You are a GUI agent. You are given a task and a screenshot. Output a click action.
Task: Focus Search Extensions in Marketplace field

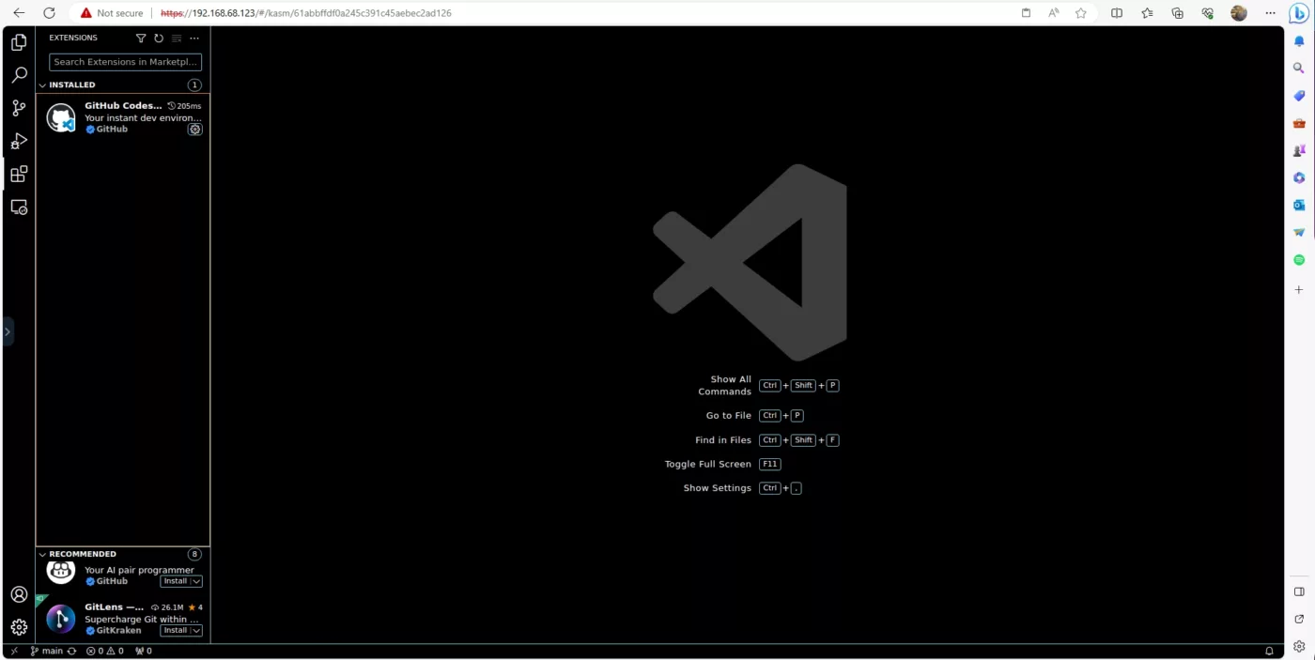click(125, 62)
